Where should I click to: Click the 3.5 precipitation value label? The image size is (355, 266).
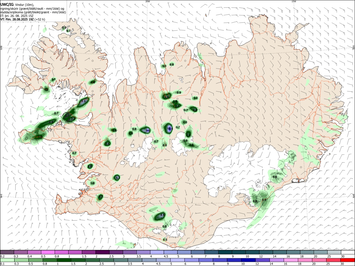[x=108, y=144]
